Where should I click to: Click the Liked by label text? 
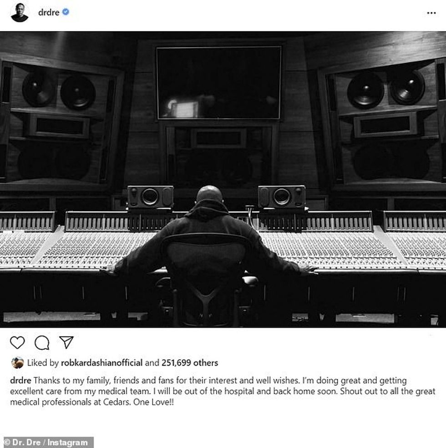(x=43, y=363)
